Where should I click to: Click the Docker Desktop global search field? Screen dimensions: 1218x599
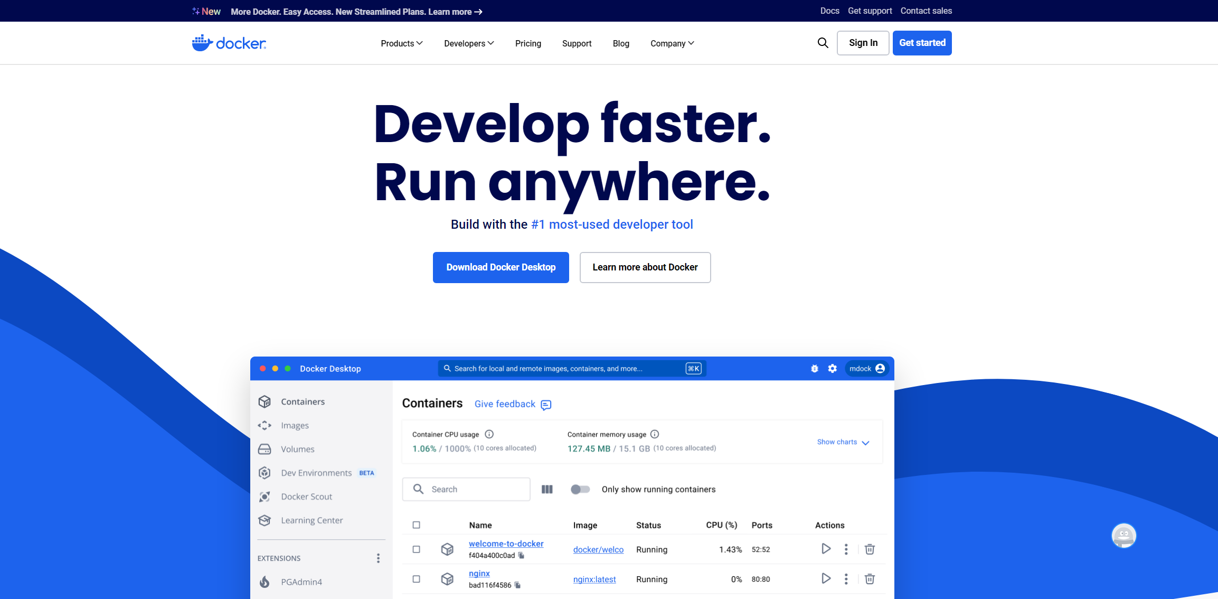[572, 369]
